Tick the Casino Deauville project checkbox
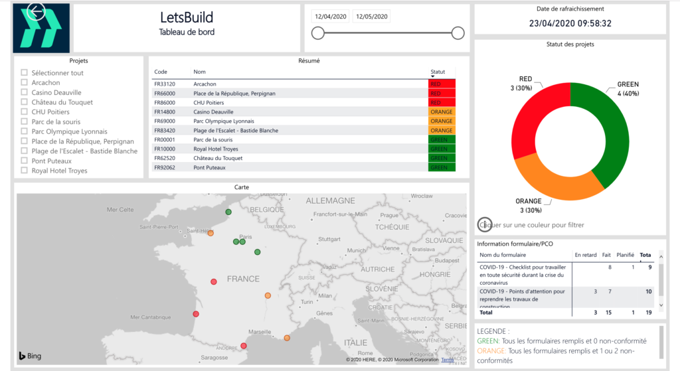 [24, 93]
